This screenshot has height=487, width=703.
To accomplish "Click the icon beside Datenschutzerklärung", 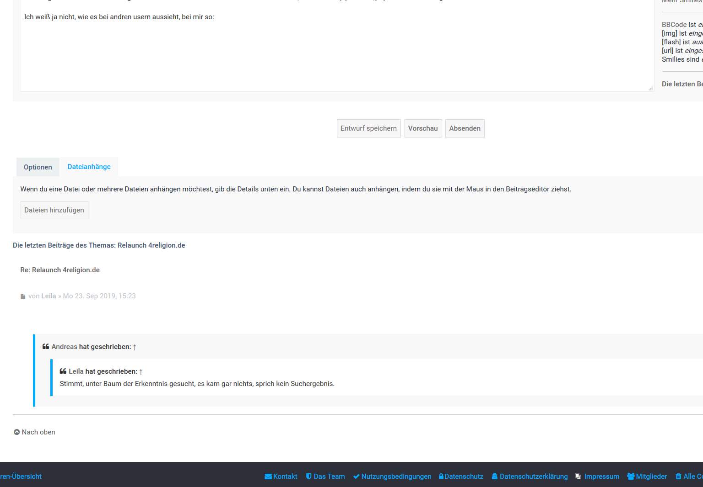I will pos(495,476).
